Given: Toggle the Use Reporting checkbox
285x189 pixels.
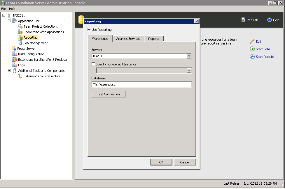Looking at the screenshot, I should 89,30.
